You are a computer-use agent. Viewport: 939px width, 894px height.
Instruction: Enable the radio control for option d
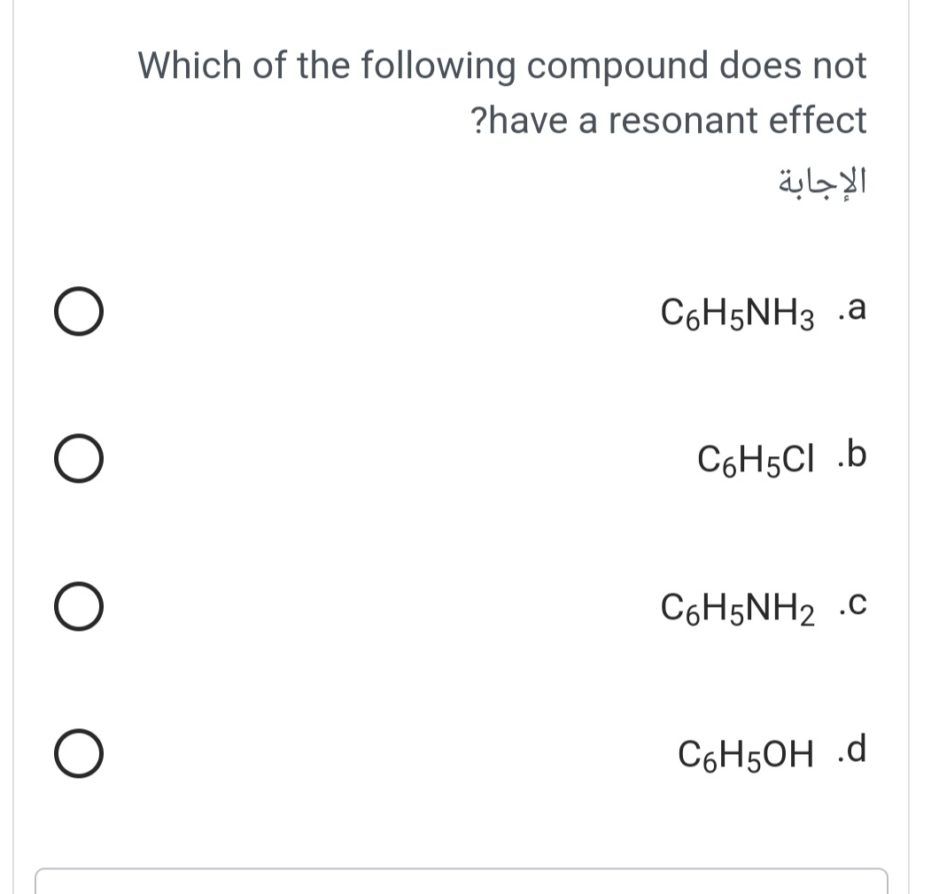[78, 754]
